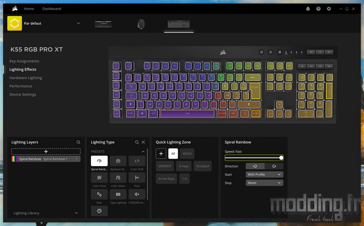Select the QWERDF lighting zone
364x226 pixels.
coord(165,166)
